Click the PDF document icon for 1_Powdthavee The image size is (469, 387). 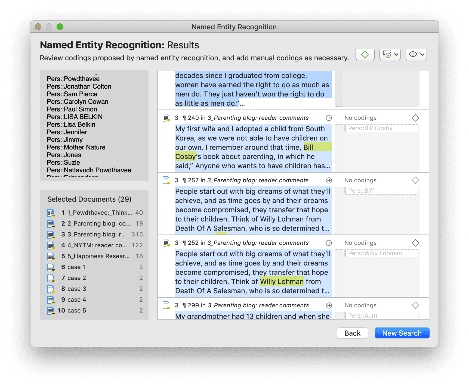coord(51,213)
